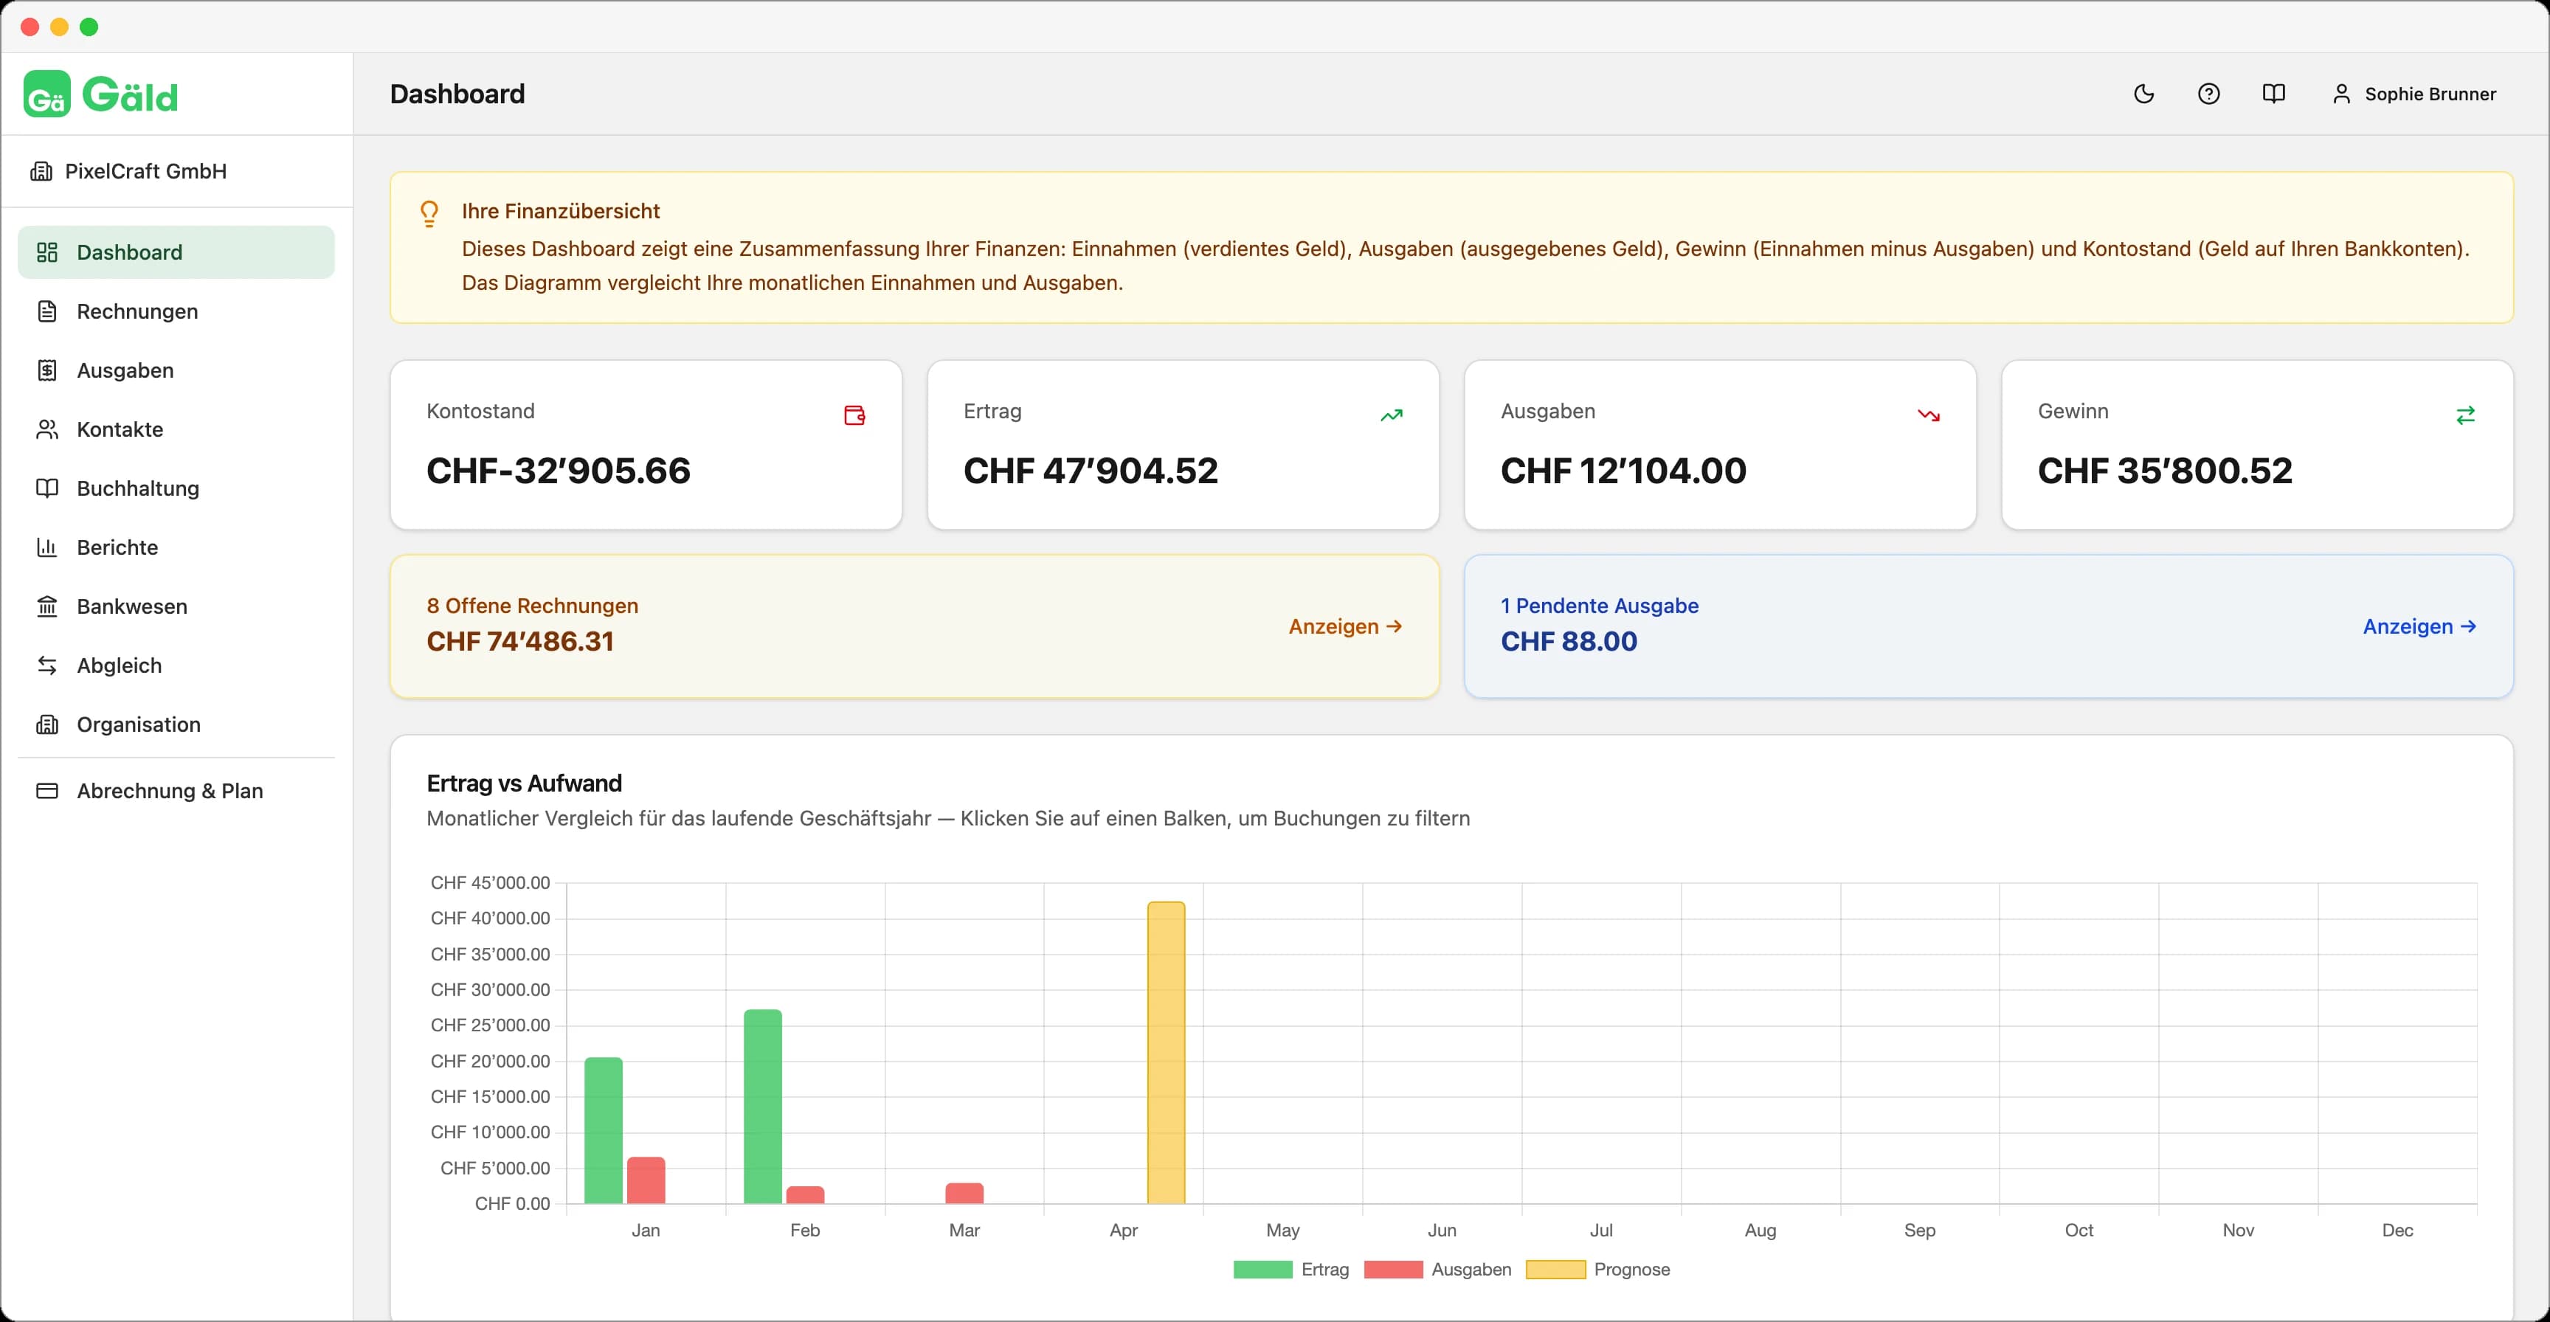Click the user avatar icon in header

pyautogui.click(x=2341, y=94)
